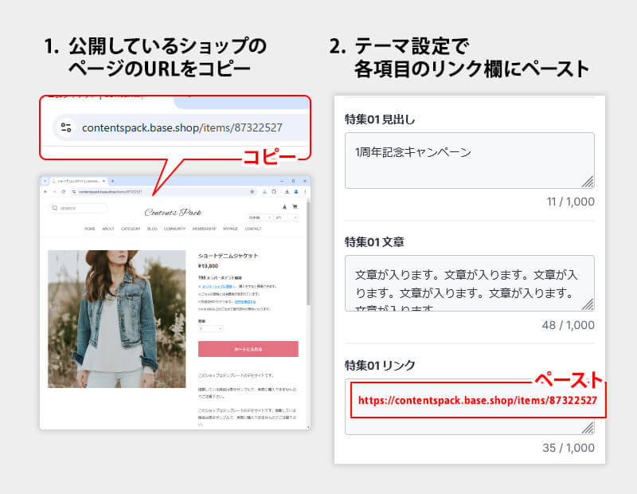Image resolution: width=637 pixels, height=494 pixels.
Task: Open the 日本語 language dropdown
Action: (260, 218)
